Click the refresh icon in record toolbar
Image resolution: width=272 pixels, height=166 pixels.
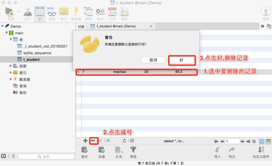pyautogui.click(x=124, y=141)
